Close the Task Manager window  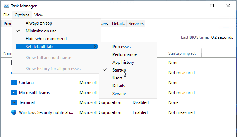pyautogui.click(x=228, y=6)
